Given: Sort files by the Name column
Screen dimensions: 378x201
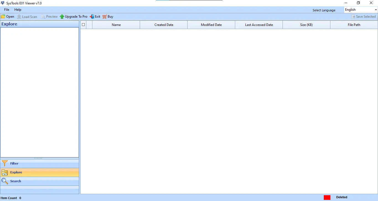Looking at the screenshot, I should click(116, 25).
